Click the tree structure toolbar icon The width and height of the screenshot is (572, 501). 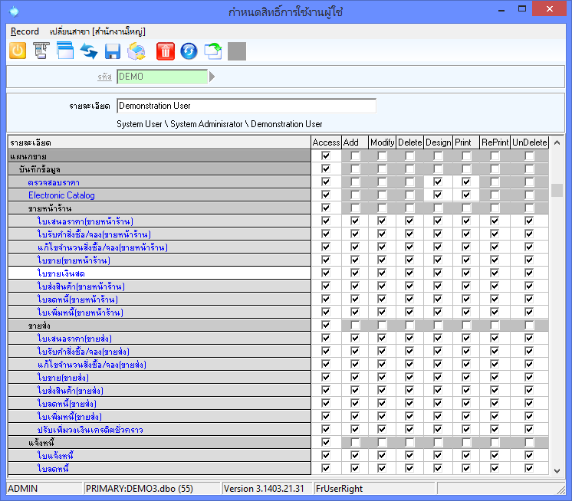coord(41,51)
